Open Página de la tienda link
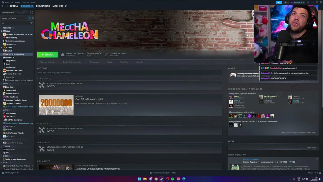Viewport: 323px width, 182px height. [47, 62]
